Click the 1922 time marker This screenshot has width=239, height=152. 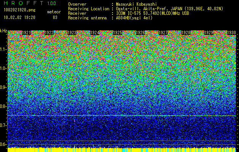49,33
